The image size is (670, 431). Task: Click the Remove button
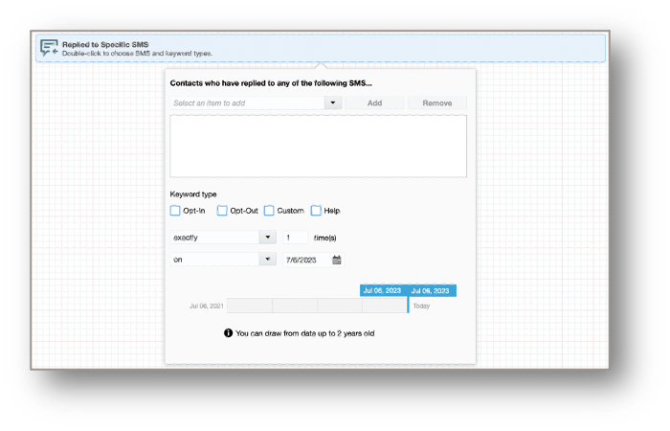pyautogui.click(x=437, y=103)
